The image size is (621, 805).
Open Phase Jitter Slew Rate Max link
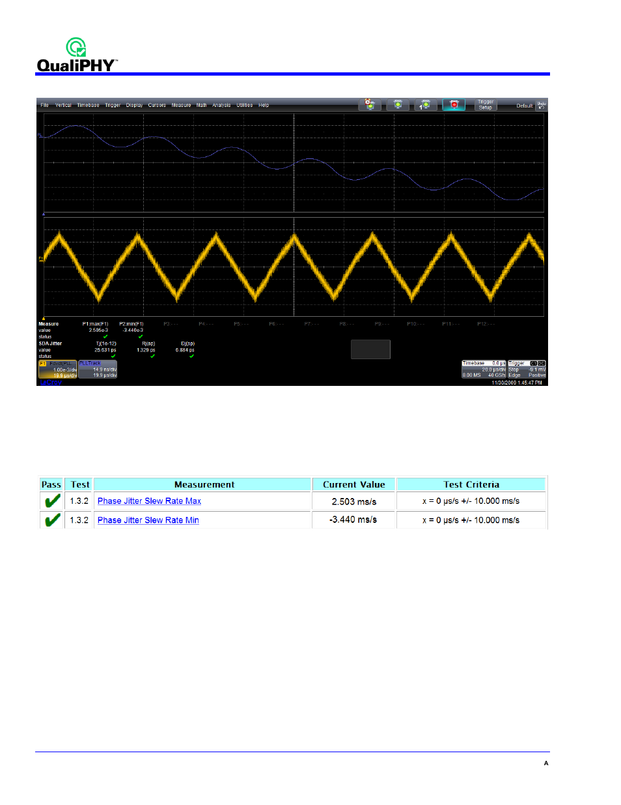(x=149, y=501)
